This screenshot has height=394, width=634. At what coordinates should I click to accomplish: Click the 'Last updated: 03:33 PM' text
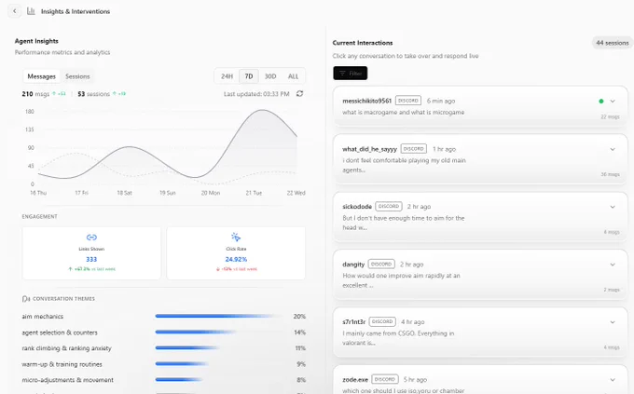click(x=256, y=94)
